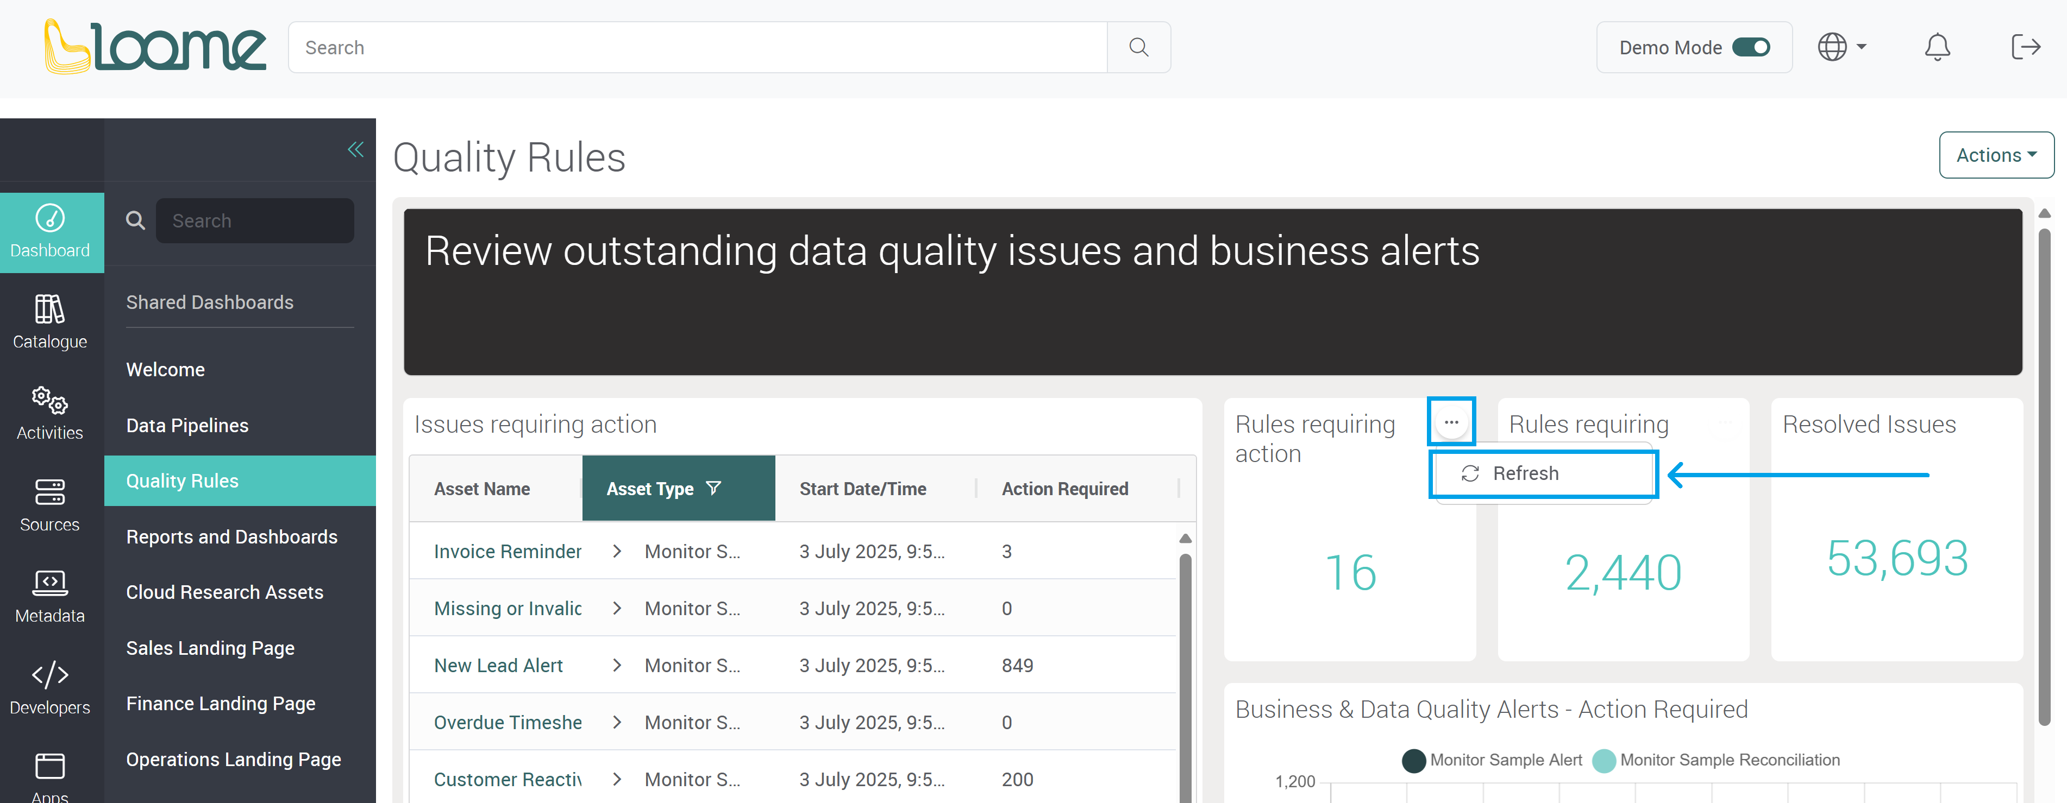The image size is (2067, 803).
Task: Click the 53,693 resolved issues count
Action: [x=1897, y=558]
